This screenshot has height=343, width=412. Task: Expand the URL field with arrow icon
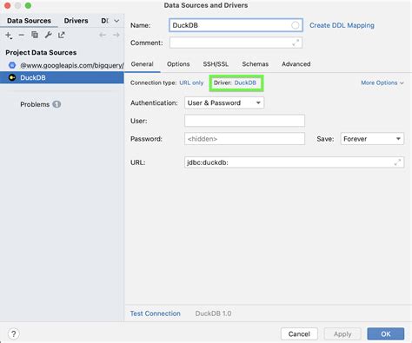[397, 162]
